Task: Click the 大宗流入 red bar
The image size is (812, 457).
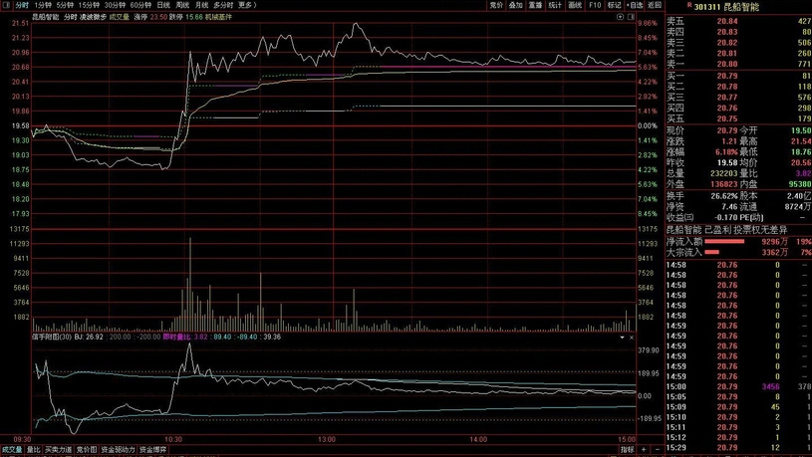Action: (x=711, y=252)
